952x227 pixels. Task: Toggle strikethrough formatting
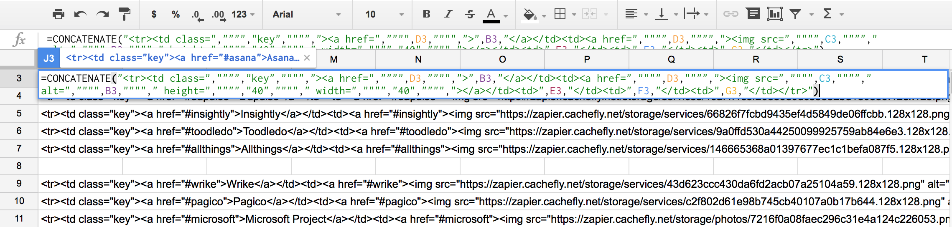[470, 14]
